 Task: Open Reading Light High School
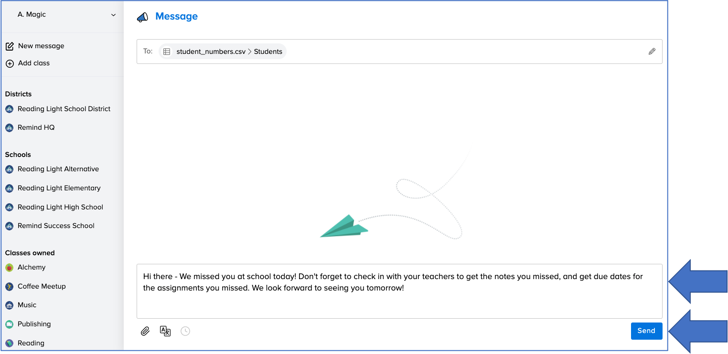pyautogui.click(x=60, y=207)
